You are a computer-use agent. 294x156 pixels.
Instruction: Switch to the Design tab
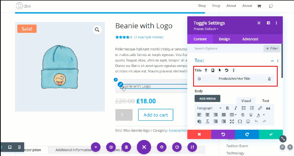[x=224, y=39]
